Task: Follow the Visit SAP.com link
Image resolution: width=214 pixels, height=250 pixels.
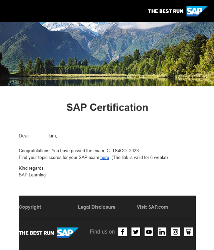Action: [x=152, y=207]
